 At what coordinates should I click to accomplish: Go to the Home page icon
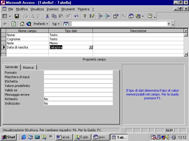22,24
